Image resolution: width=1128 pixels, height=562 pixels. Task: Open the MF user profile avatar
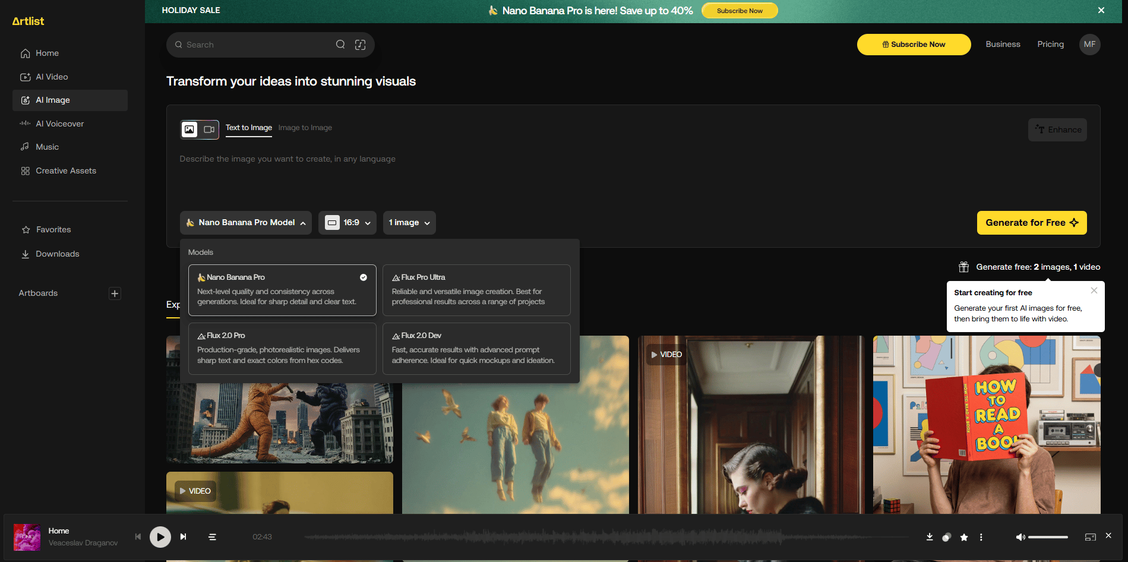(1089, 45)
